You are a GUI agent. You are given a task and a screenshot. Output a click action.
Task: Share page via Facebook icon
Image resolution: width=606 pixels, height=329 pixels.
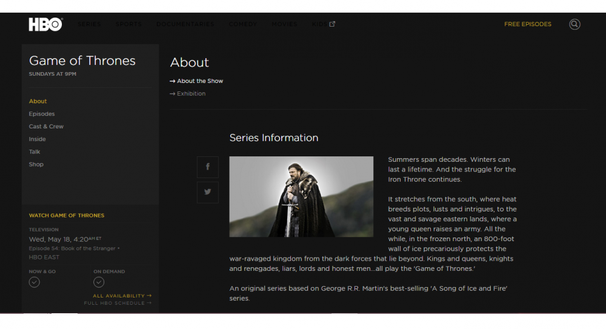coord(208,167)
